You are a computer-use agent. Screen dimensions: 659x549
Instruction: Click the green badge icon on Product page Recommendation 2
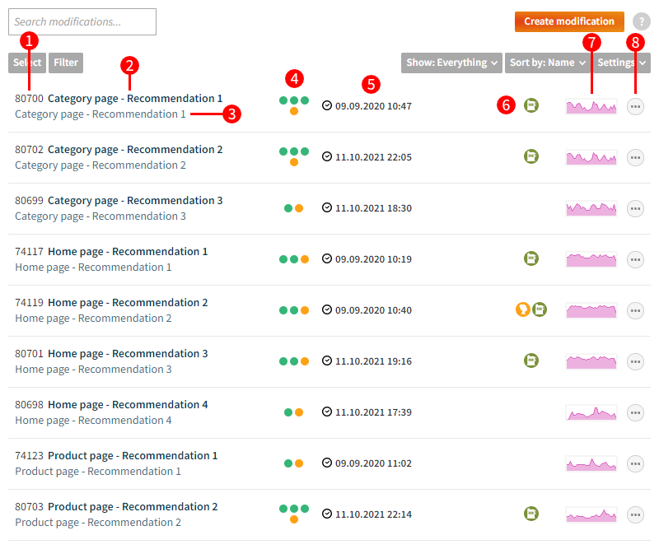pos(531,514)
